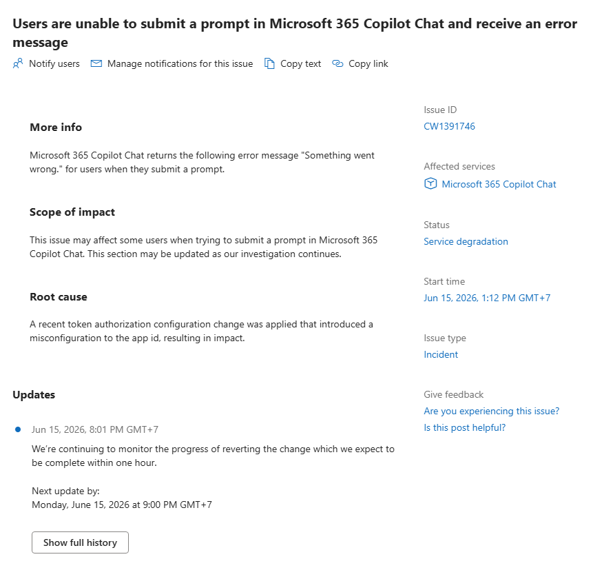Click the Copy link chain icon

(x=338, y=63)
